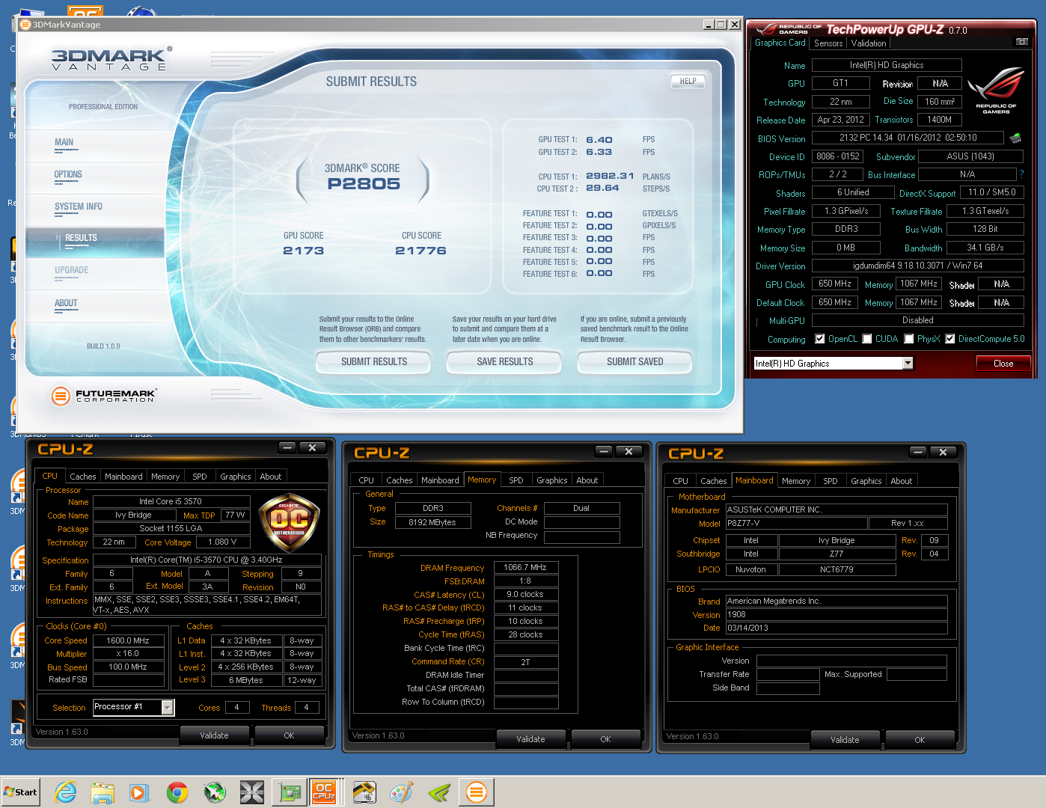The width and height of the screenshot is (1046, 808).
Task: Open Graphics tab in the Motherboard CPU-Z window
Action: [x=866, y=481]
